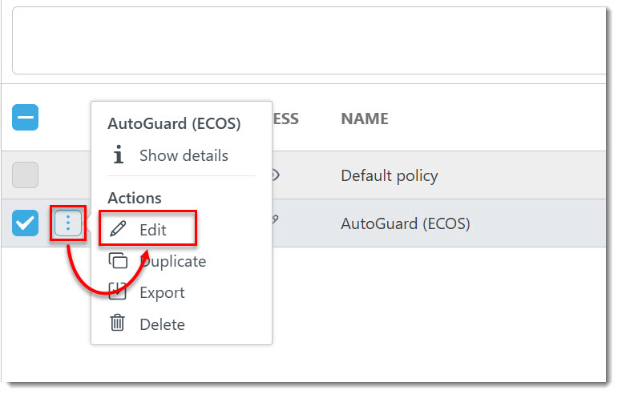Toggle the select-all checkbox in the header

[25, 118]
